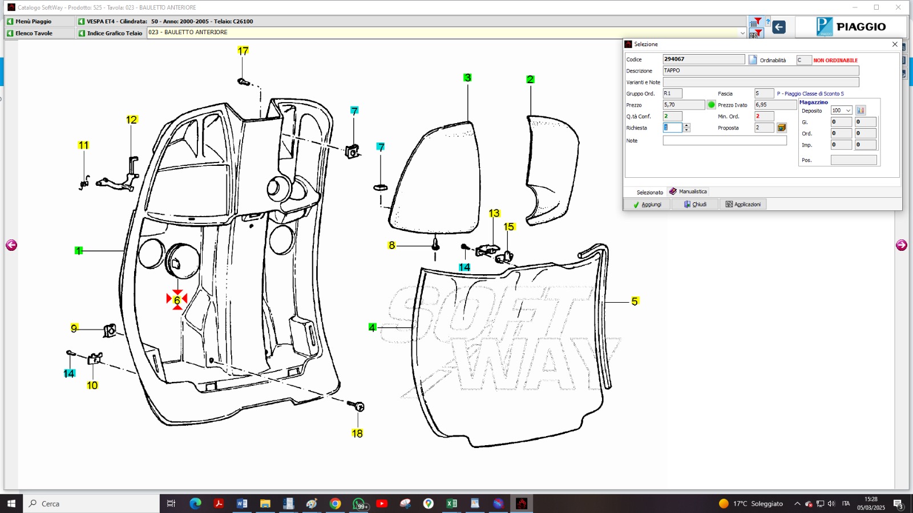Click the box icon beside the Proposta field
The image size is (913, 513).
[782, 128]
